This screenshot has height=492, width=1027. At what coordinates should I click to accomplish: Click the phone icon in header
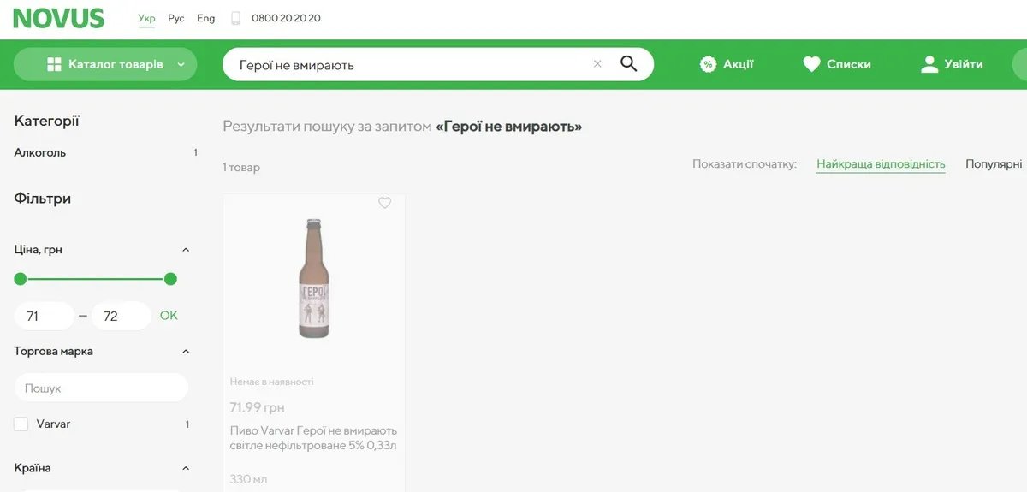(x=235, y=18)
